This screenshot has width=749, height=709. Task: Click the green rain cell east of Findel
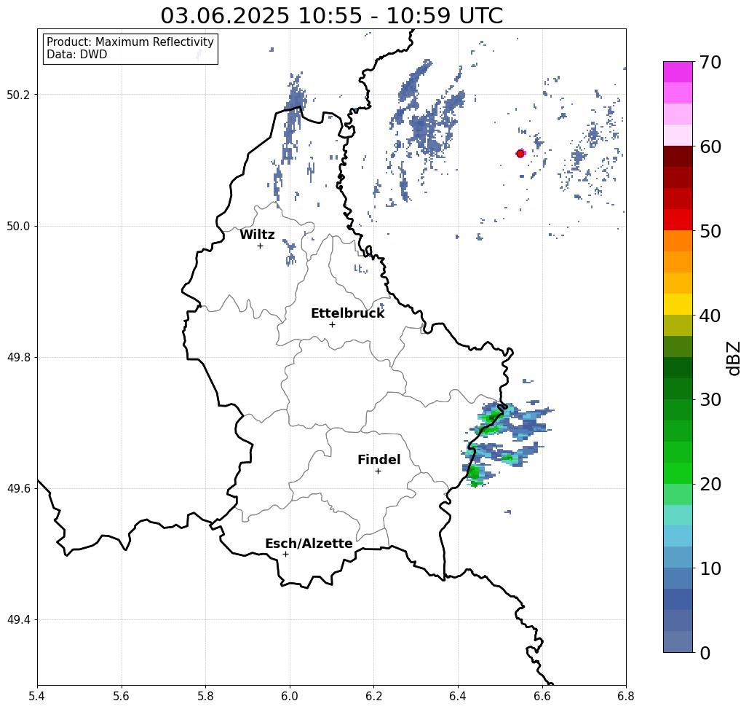coord(475,474)
